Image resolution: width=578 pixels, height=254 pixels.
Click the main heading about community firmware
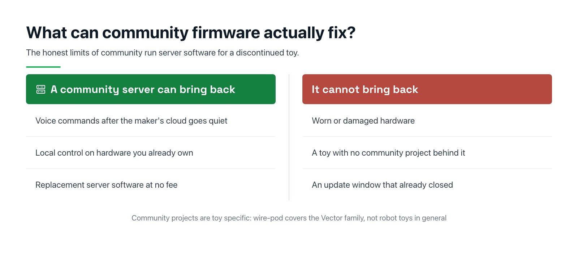click(191, 33)
